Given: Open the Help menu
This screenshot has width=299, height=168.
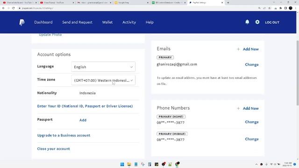Looking at the screenshot, I should [149, 22].
